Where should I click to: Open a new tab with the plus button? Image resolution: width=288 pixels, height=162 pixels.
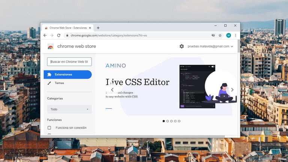98,28
